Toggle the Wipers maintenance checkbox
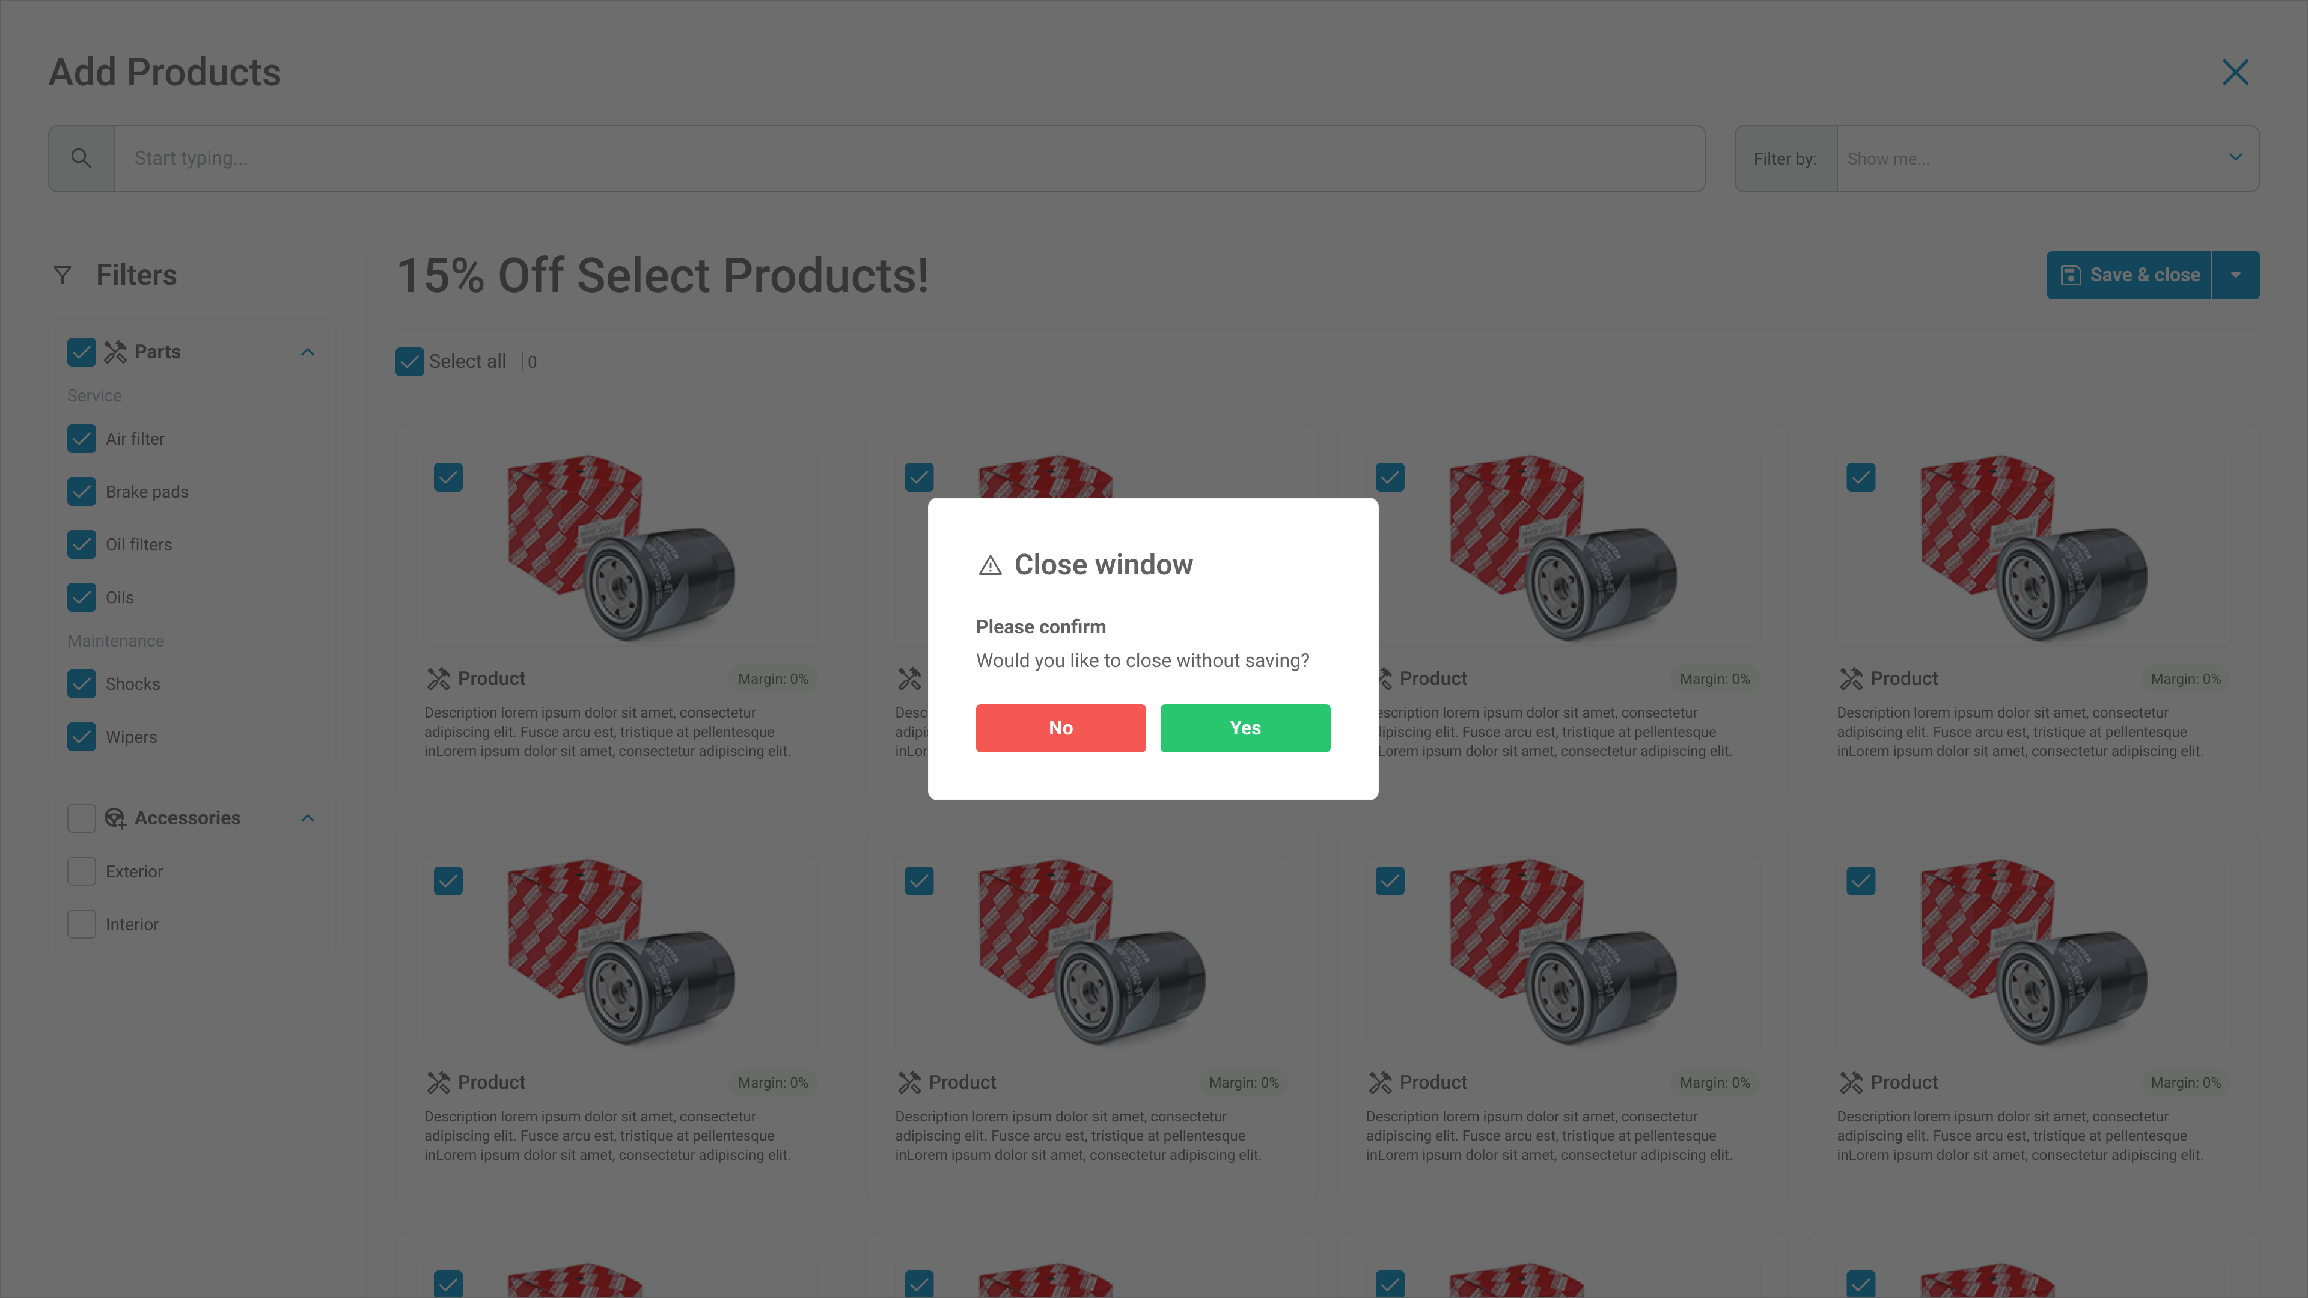2308x1298 pixels. tap(82, 736)
